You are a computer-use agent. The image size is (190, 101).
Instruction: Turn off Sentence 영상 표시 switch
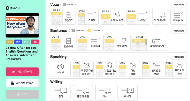(x=90, y=31)
